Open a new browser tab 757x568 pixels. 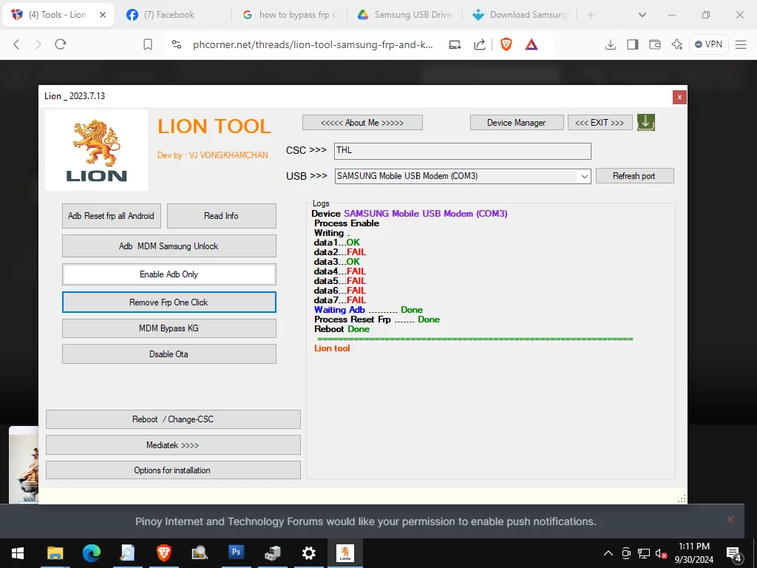tap(591, 15)
